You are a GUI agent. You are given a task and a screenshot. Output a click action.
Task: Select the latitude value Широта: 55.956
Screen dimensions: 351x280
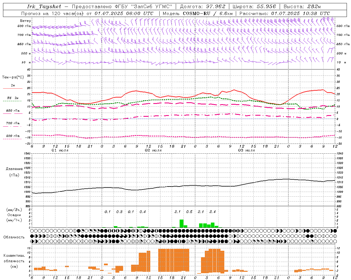click(254, 7)
